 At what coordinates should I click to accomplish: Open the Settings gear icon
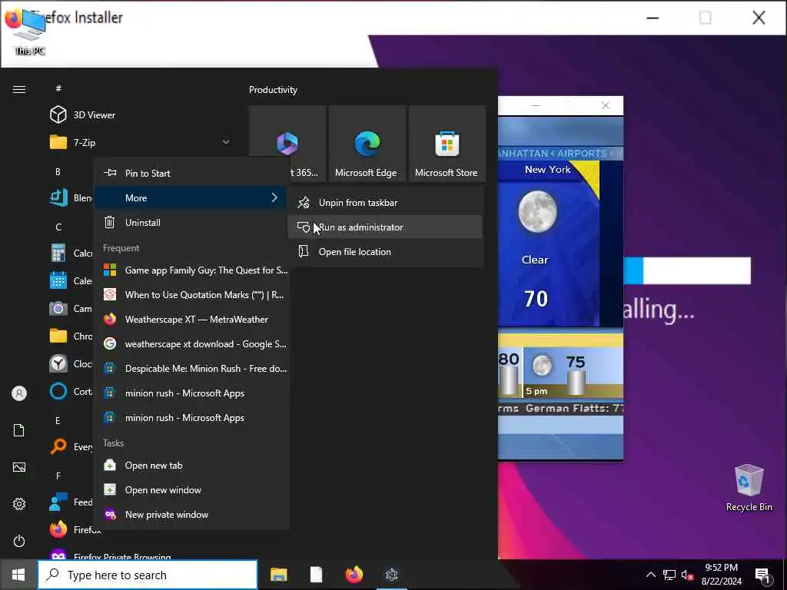[x=19, y=504]
